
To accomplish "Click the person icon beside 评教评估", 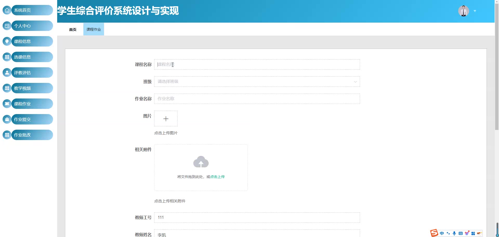I will tap(7, 73).
